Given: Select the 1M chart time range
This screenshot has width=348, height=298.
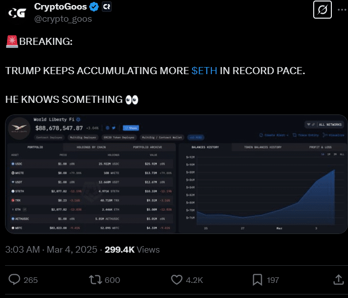Looking at the screenshot, I should tap(328, 154).
